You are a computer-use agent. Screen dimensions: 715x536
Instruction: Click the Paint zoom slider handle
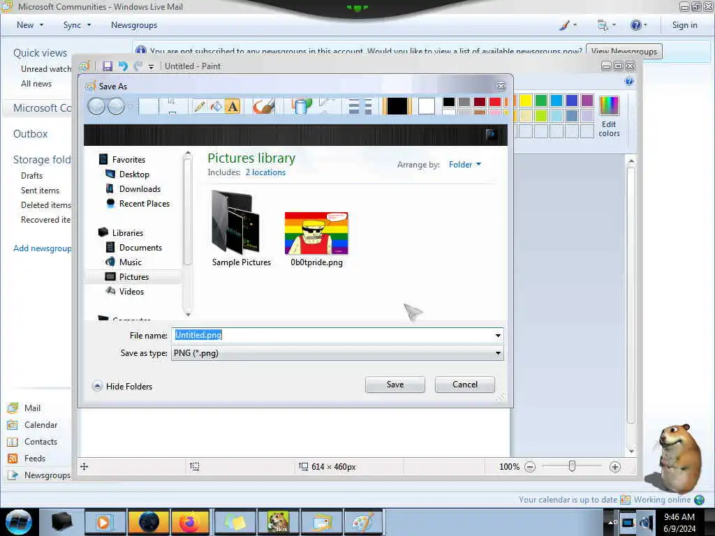click(x=572, y=466)
